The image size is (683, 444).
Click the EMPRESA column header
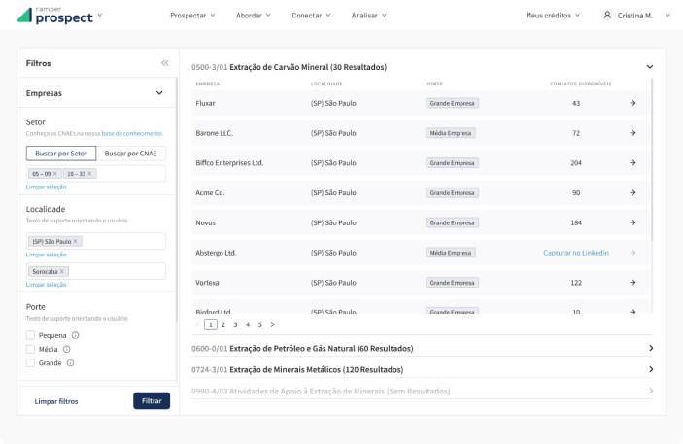coord(208,84)
